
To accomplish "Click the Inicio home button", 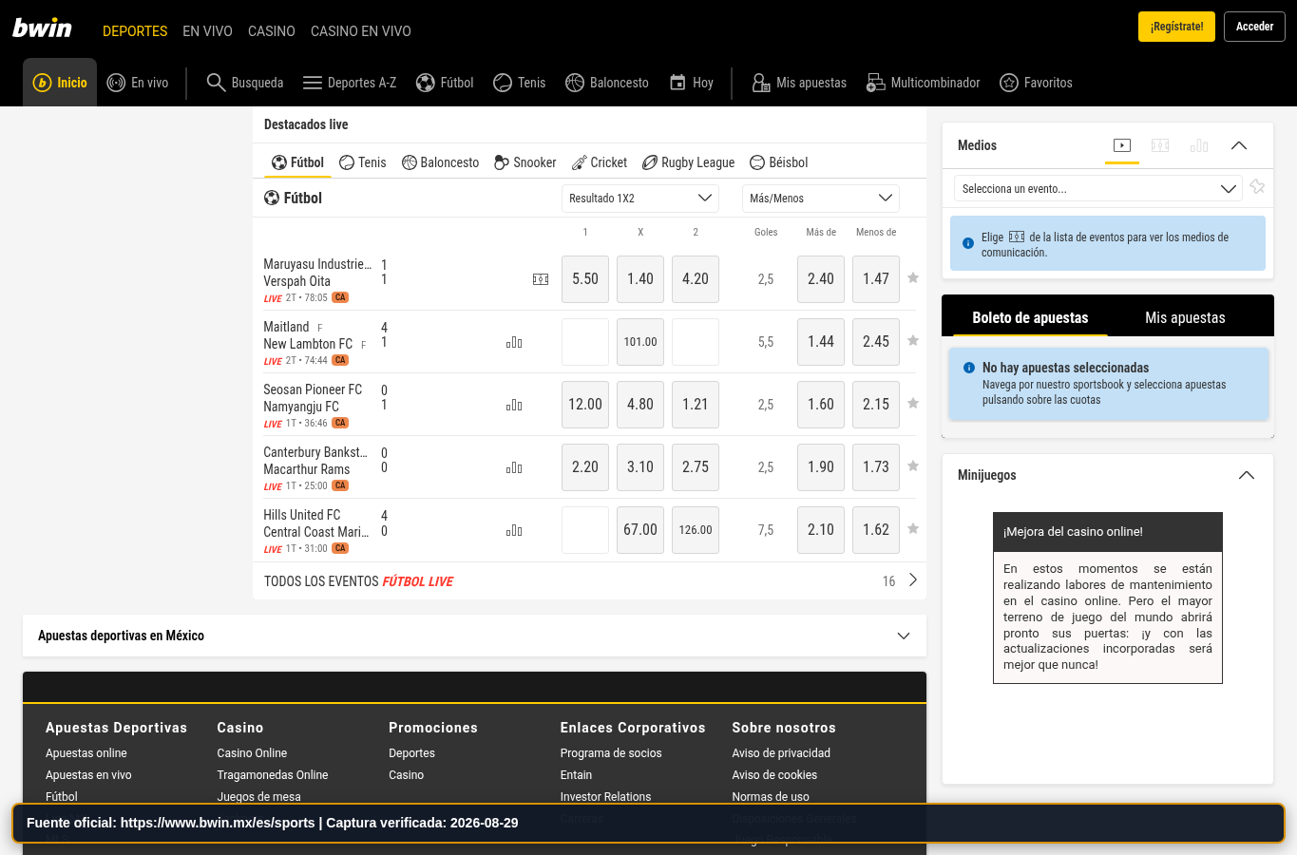I will pyautogui.click(x=60, y=83).
